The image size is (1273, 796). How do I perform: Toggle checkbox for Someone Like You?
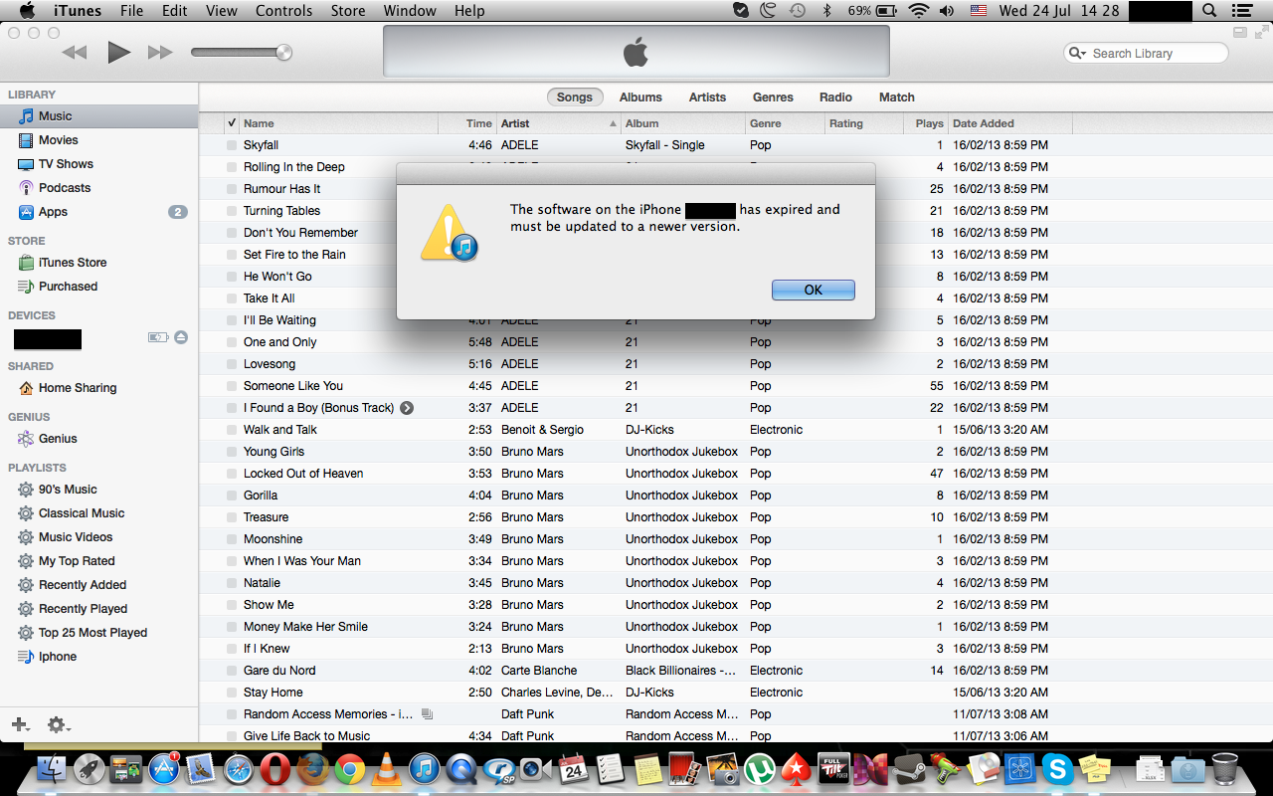point(231,386)
